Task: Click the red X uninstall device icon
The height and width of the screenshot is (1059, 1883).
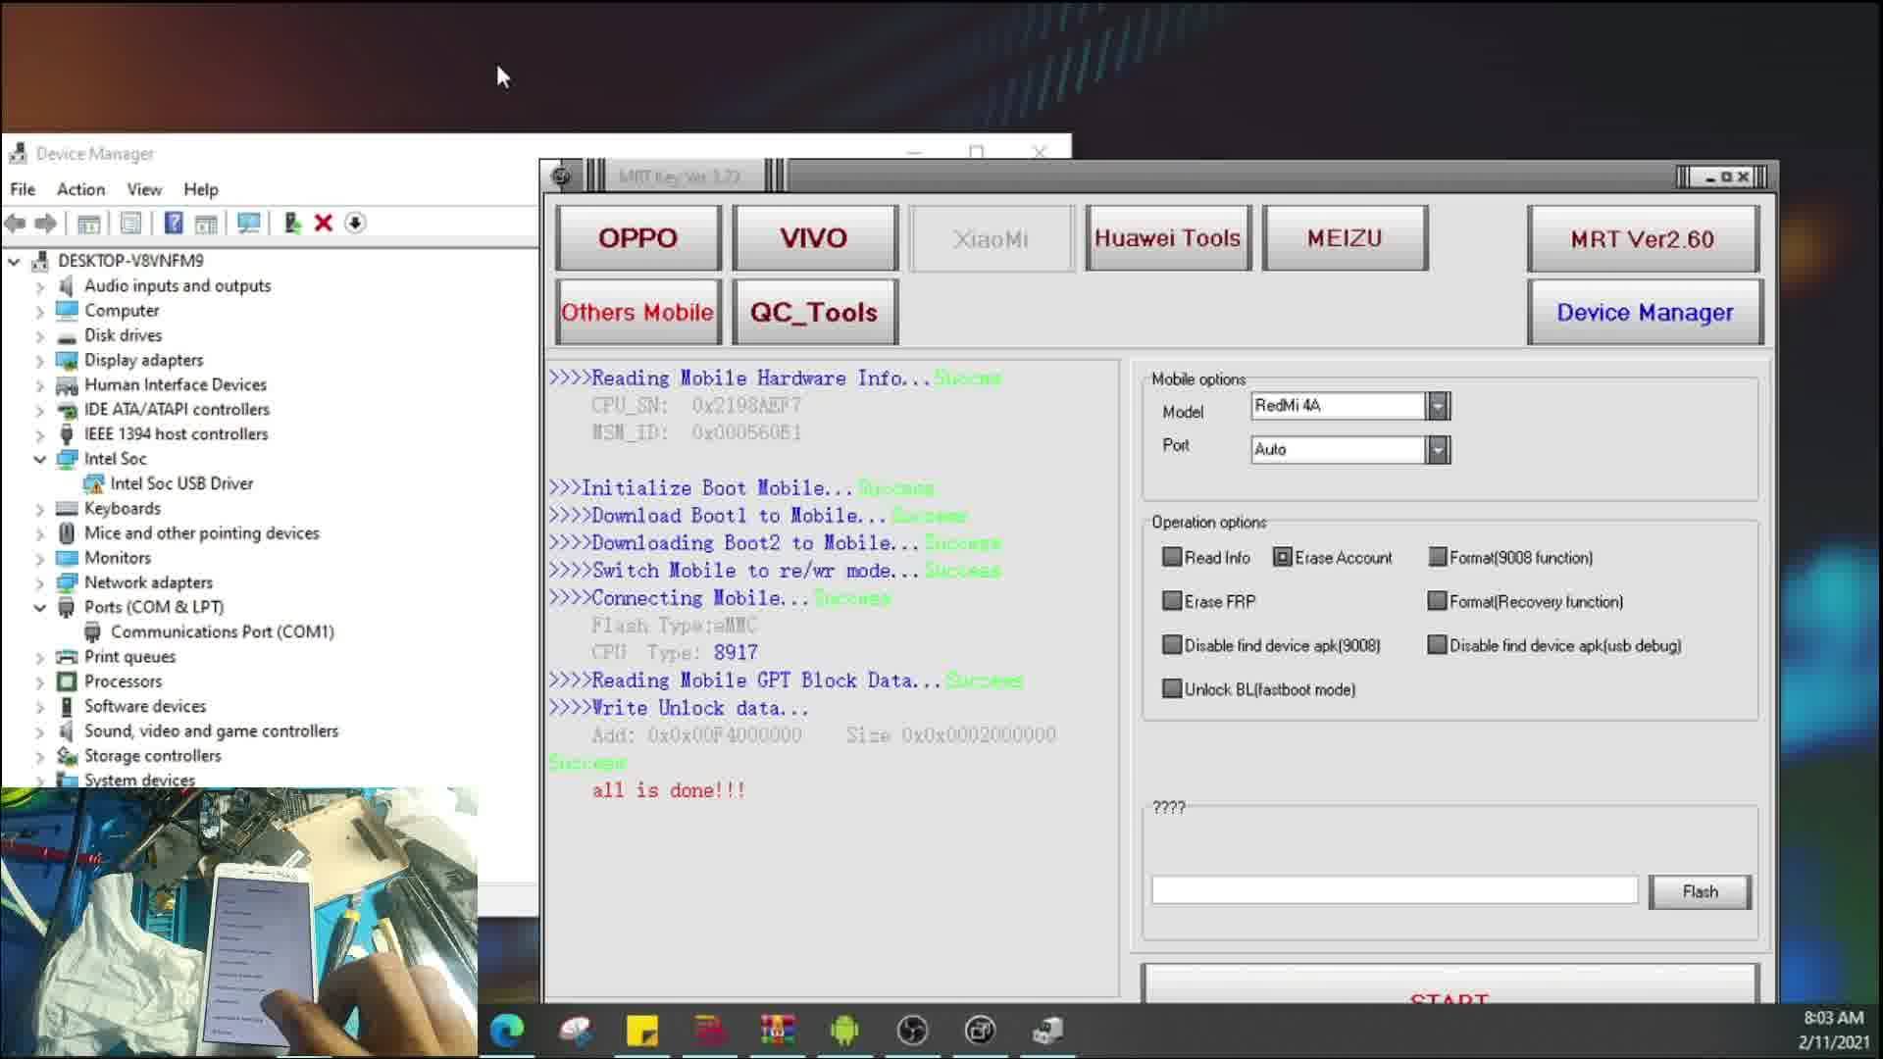Action: [x=324, y=224]
